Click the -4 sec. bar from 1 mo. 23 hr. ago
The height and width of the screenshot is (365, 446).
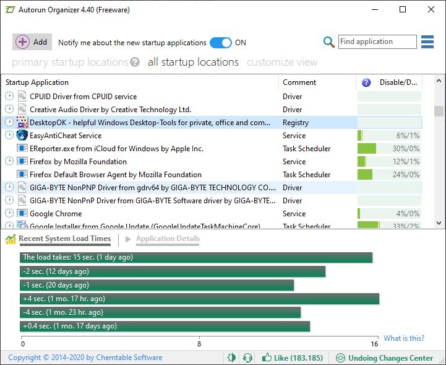click(x=160, y=312)
